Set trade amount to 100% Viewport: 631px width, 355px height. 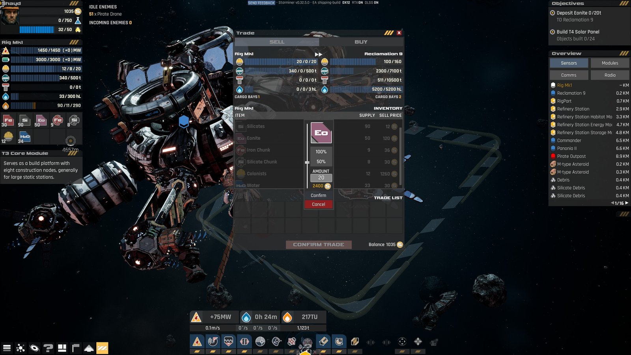click(321, 151)
